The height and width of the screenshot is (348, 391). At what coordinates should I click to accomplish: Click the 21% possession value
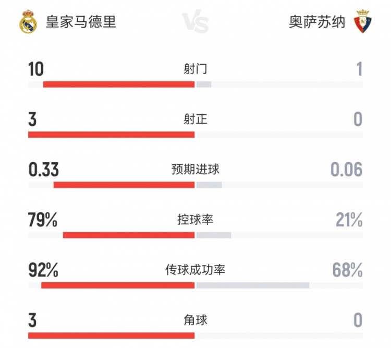point(349,220)
